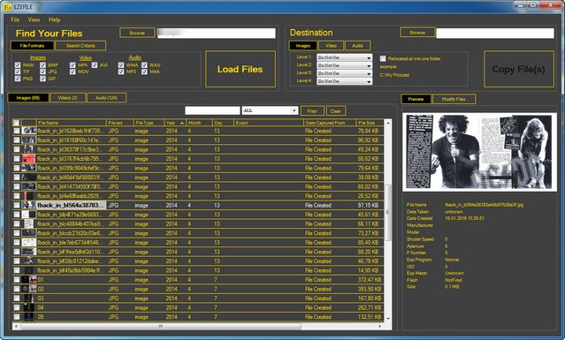Switch to the Search Criteria tab
Image resolution: width=565 pixels, height=340 pixels.
(80, 46)
